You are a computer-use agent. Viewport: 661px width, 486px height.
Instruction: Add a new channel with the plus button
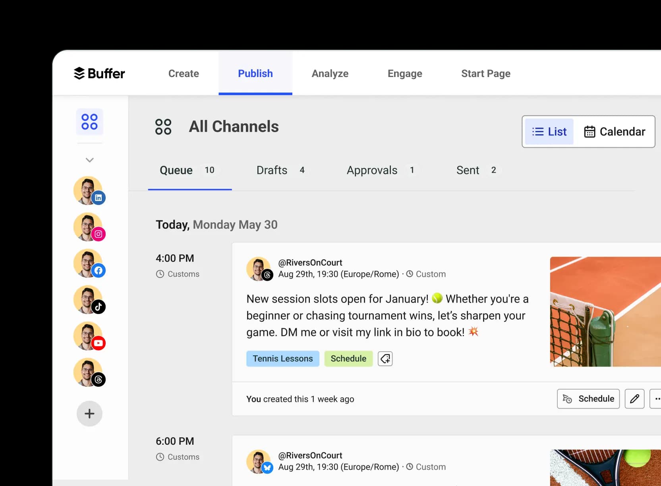pos(89,413)
